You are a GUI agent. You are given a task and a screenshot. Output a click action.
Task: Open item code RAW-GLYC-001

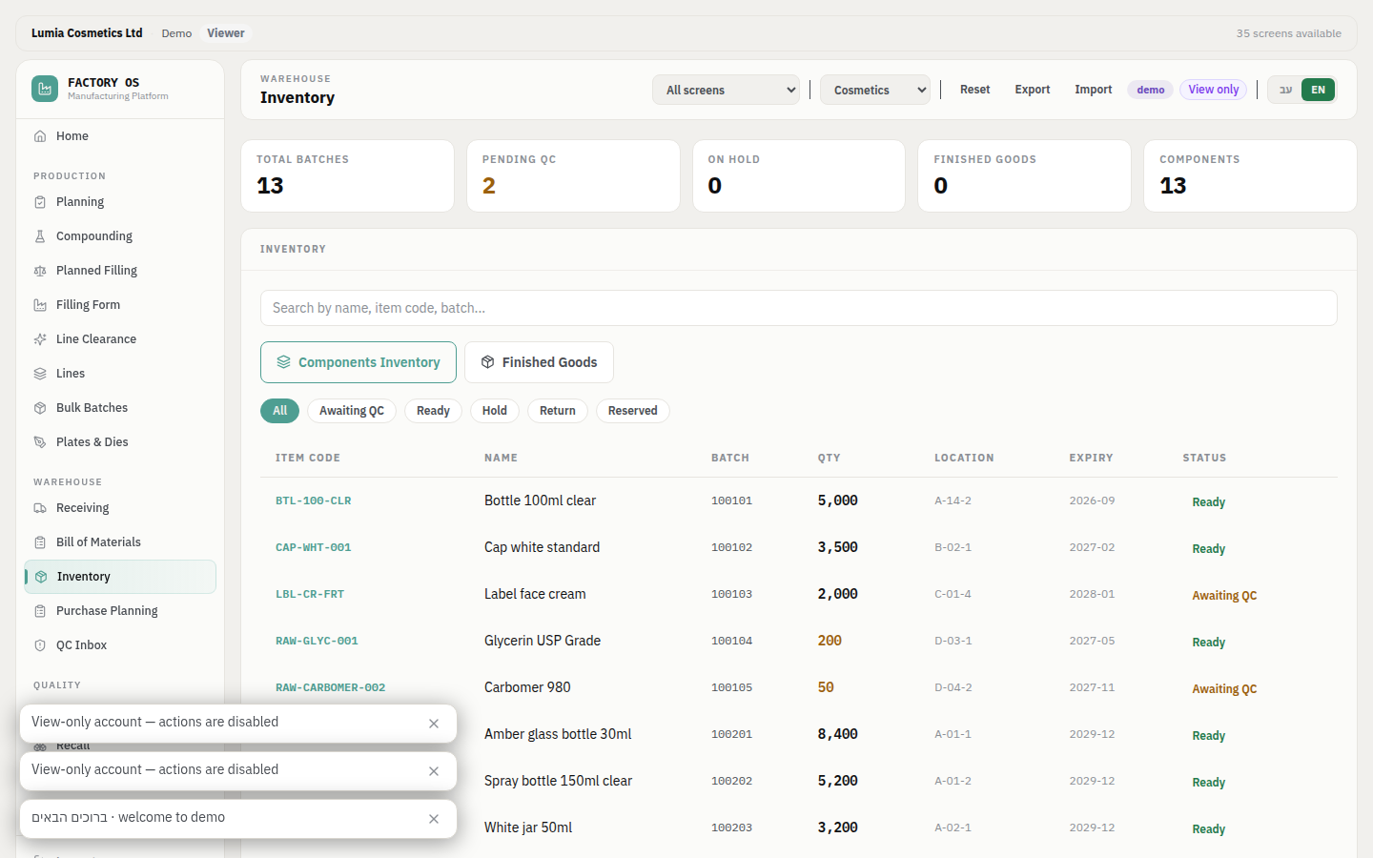(317, 641)
